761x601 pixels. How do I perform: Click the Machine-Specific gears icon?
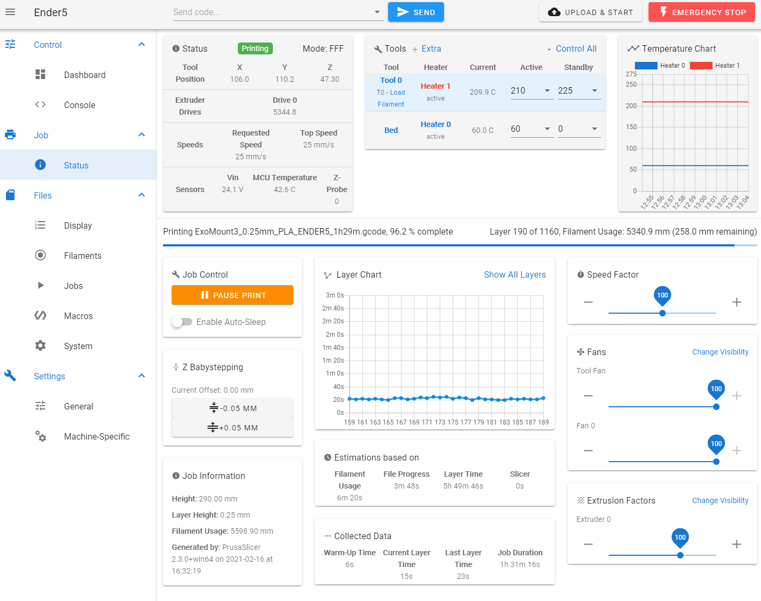click(40, 436)
